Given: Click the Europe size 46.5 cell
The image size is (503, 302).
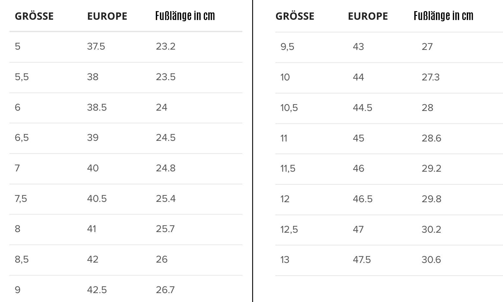Looking at the screenshot, I should tap(363, 199).
